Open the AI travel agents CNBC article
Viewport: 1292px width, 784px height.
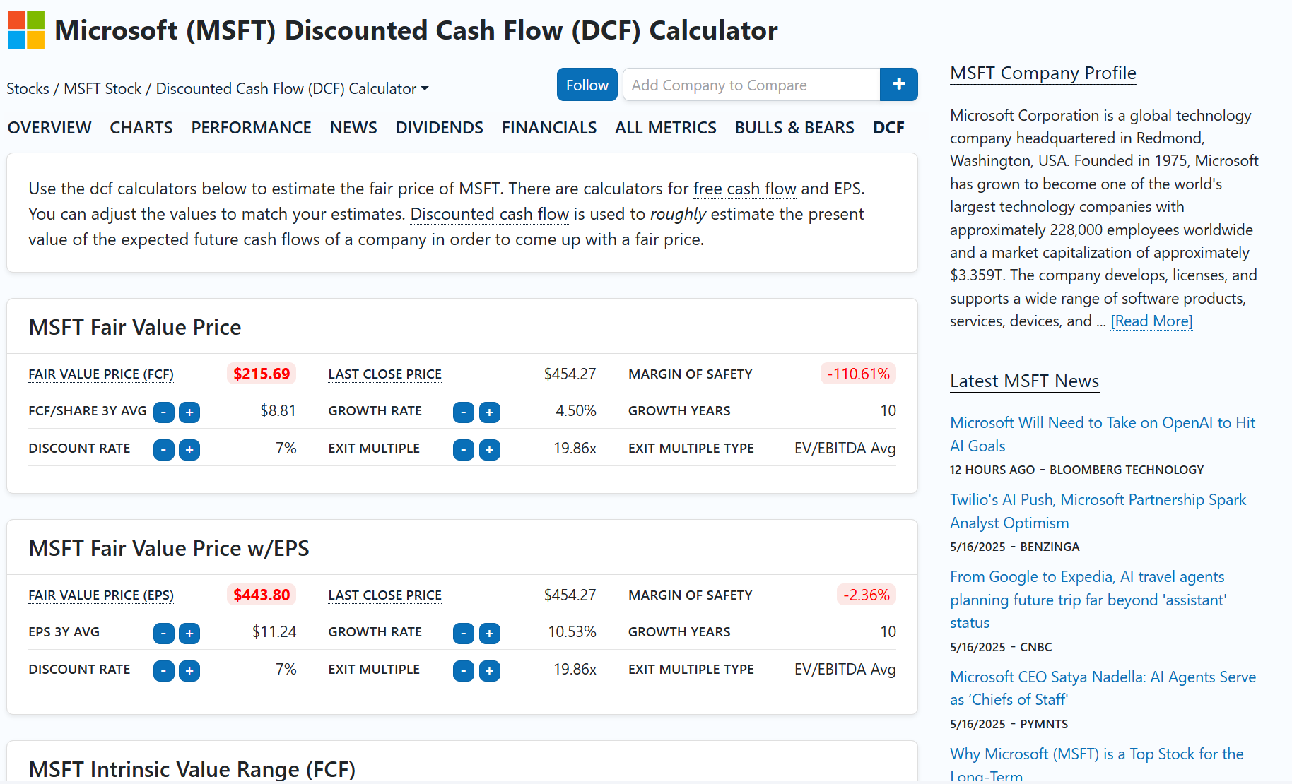coord(1088,600)
